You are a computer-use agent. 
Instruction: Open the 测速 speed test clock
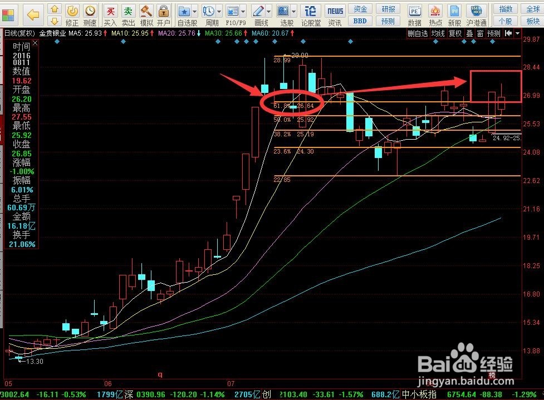point(90,15)
